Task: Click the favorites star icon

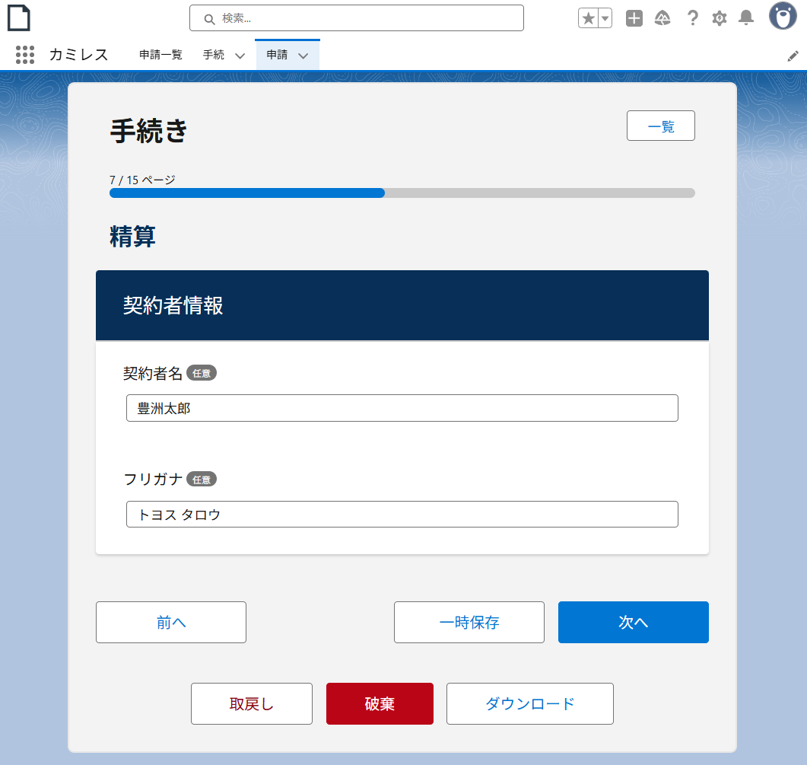Action: pyautogui.click(x=588, y=18)
